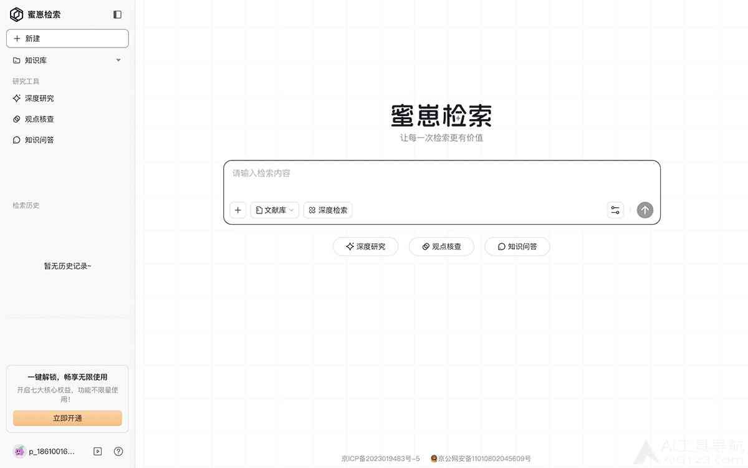This screenshot has width=748, height=468.
Task: Expand the 知识库 dropdown arrow
Action: point(118,61)
